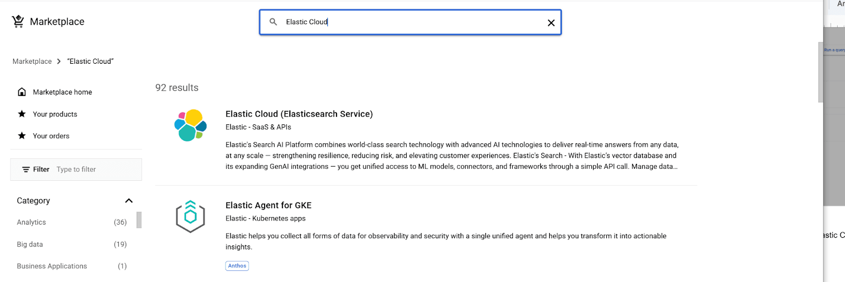Select the Big data category filter
Image resolution: width=845 pixels, height=282 pixels.
pos(30,245)
